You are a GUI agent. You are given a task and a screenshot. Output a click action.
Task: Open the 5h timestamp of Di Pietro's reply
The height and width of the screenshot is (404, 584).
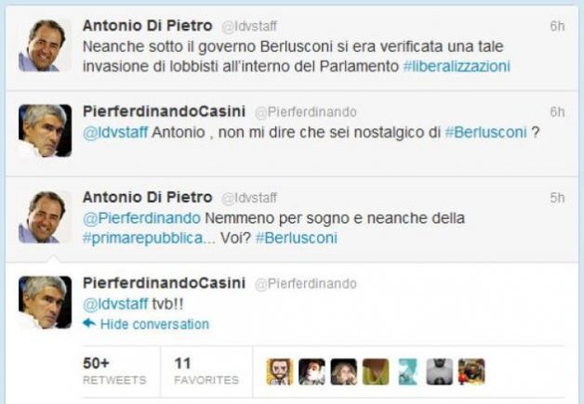(x=557, y=198)
